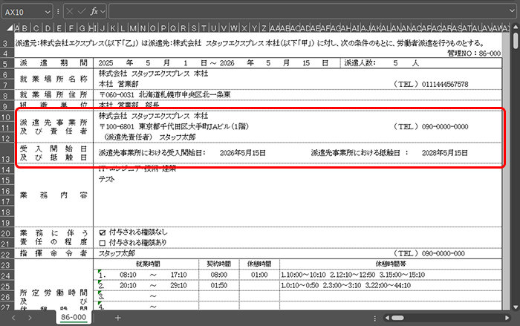
Task: Click the テスト cell in 業務内容
Action: point(107,179)
